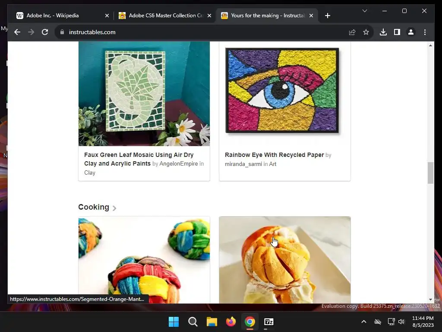This screenshot has height=332, width=442.
Task: Open a new tab with the plus button
Action: pyautogui.click(x=327, y=16)
